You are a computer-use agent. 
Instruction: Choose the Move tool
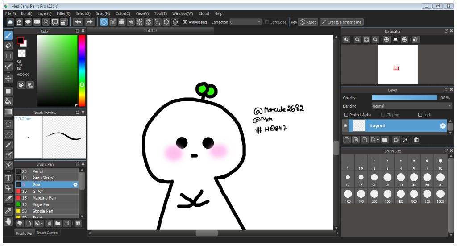tap(8, 79)
